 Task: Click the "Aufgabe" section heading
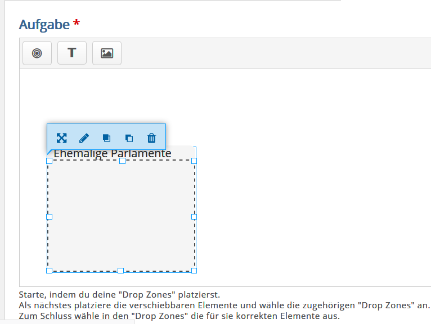click(x=44, y=25)
